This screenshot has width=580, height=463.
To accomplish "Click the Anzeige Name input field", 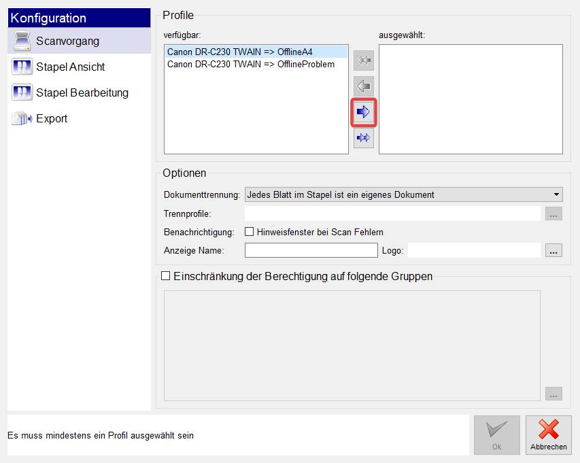I will click(x=311, y=250).
